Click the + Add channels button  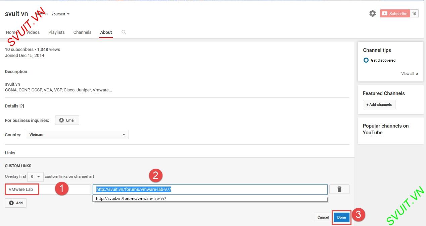pos(379,104)
